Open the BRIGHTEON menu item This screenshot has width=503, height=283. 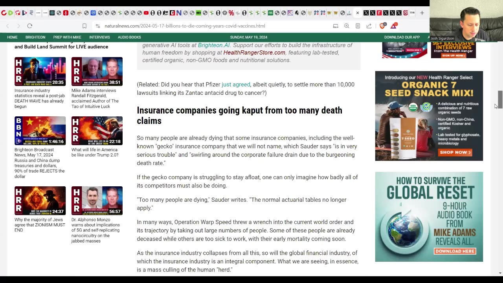point(35,37)
